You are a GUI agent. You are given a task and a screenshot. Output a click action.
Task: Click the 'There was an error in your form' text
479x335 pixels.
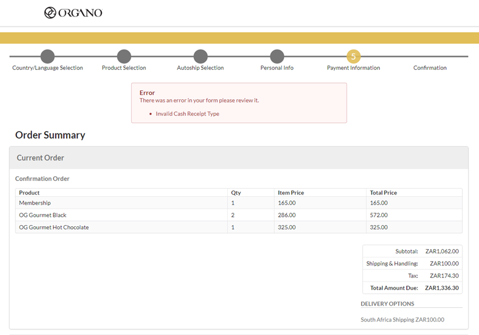[x=199, y=101]
